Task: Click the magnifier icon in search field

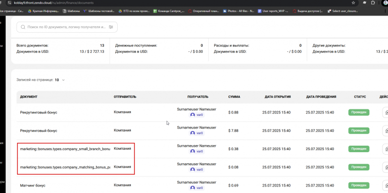Action: [23, 27]
